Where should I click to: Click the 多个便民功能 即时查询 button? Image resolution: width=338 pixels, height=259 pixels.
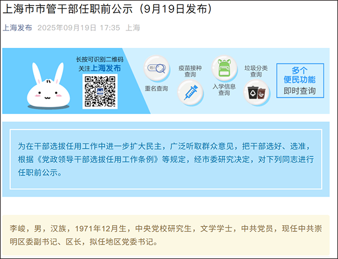coord(300,81)
